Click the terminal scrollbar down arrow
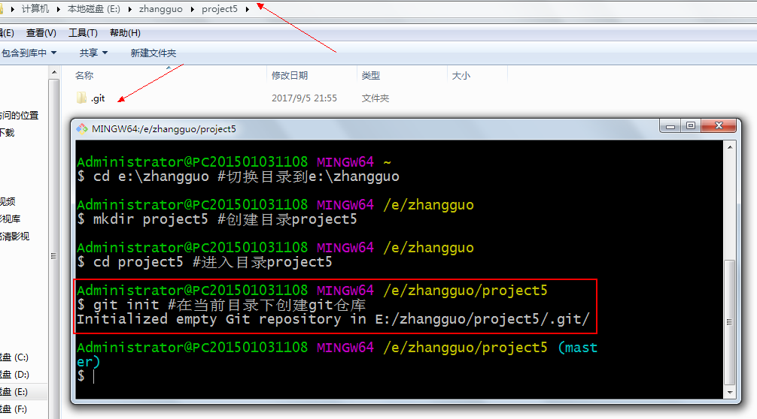 coord(729,390)
